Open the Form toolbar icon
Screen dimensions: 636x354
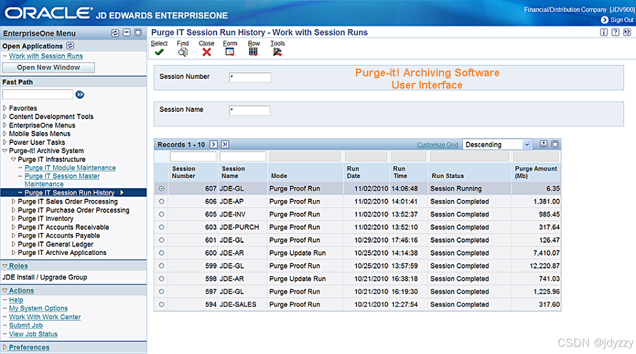point(230,52)
